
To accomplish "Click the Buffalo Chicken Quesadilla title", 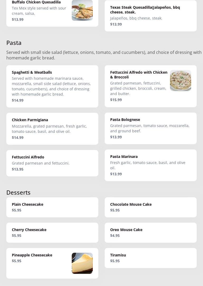I will (36, 2).
